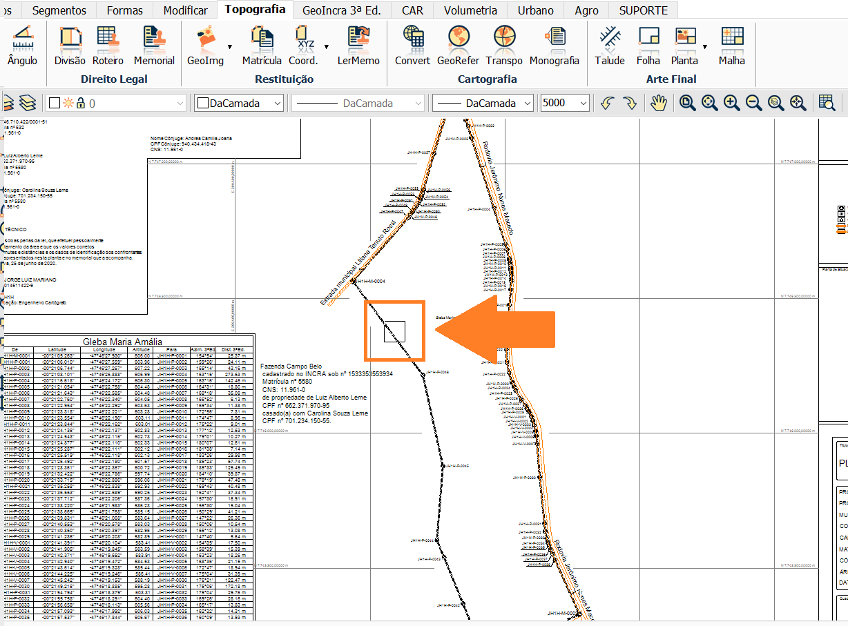This screenshot has height=626, width=848.
Task: Launch the Roteiro tool
Action: 108,46
